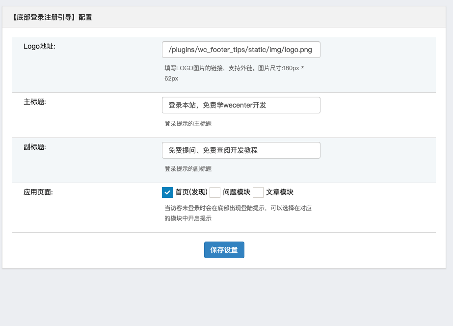This screenshot has height=326, width=453.
Task: Click the 登录提示的副标题 help text
Action: 188,169
